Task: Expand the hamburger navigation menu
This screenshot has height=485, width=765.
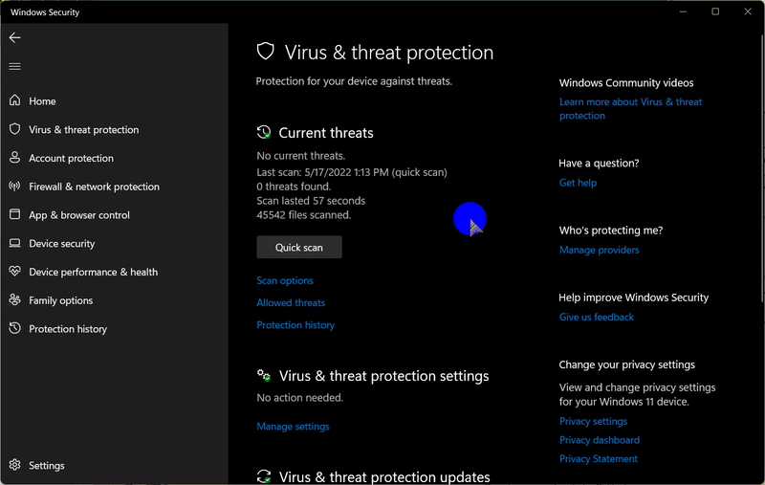Action: click(14, 66)
